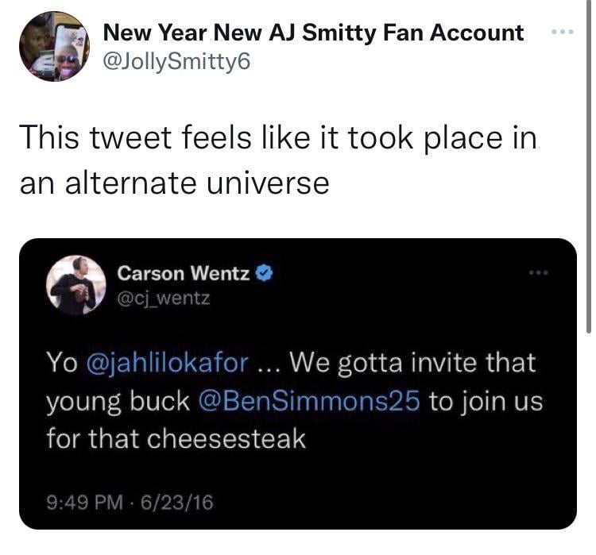Image resolution: width=596 pixels, height=555 pixels.
Task: Click the blue verified badge beside Carson Wentz
Action: point(265,274)
